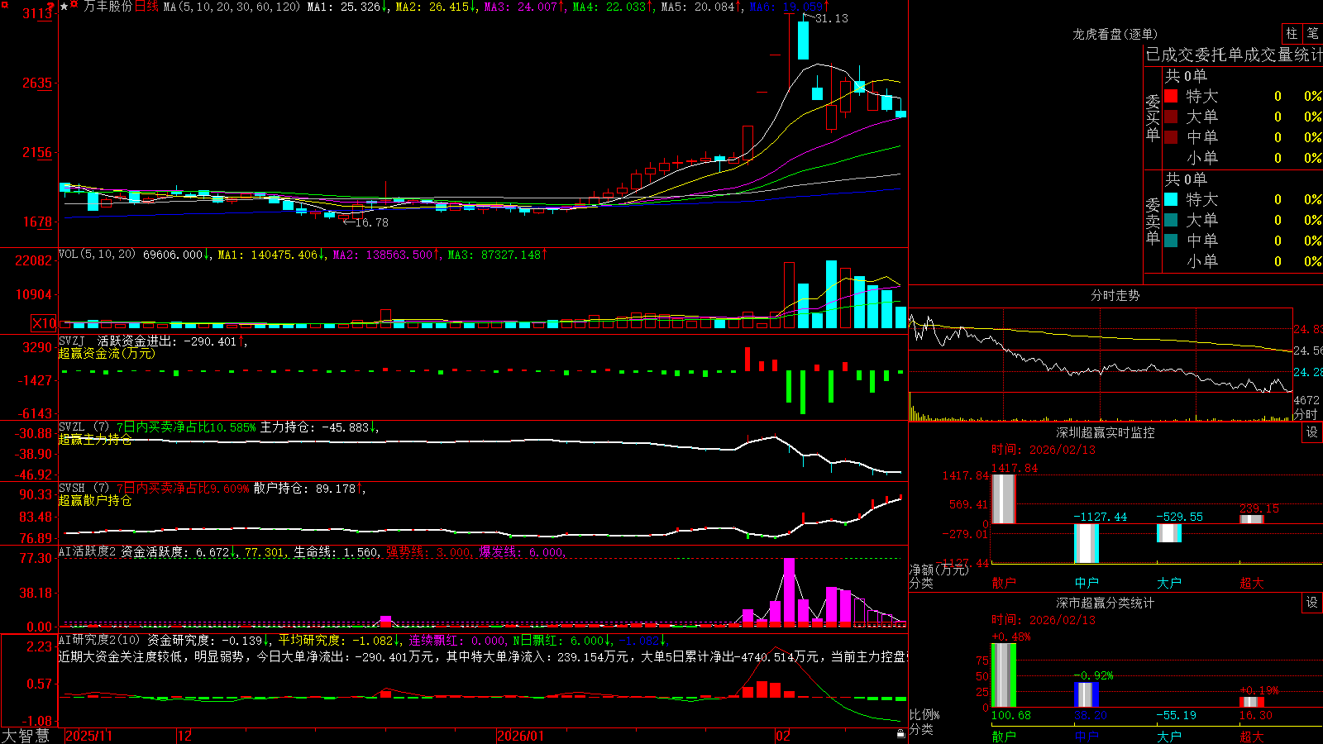
Task: Click the 散户 bar in 深圳超赢实时监控
Action: click(1004, 498)
